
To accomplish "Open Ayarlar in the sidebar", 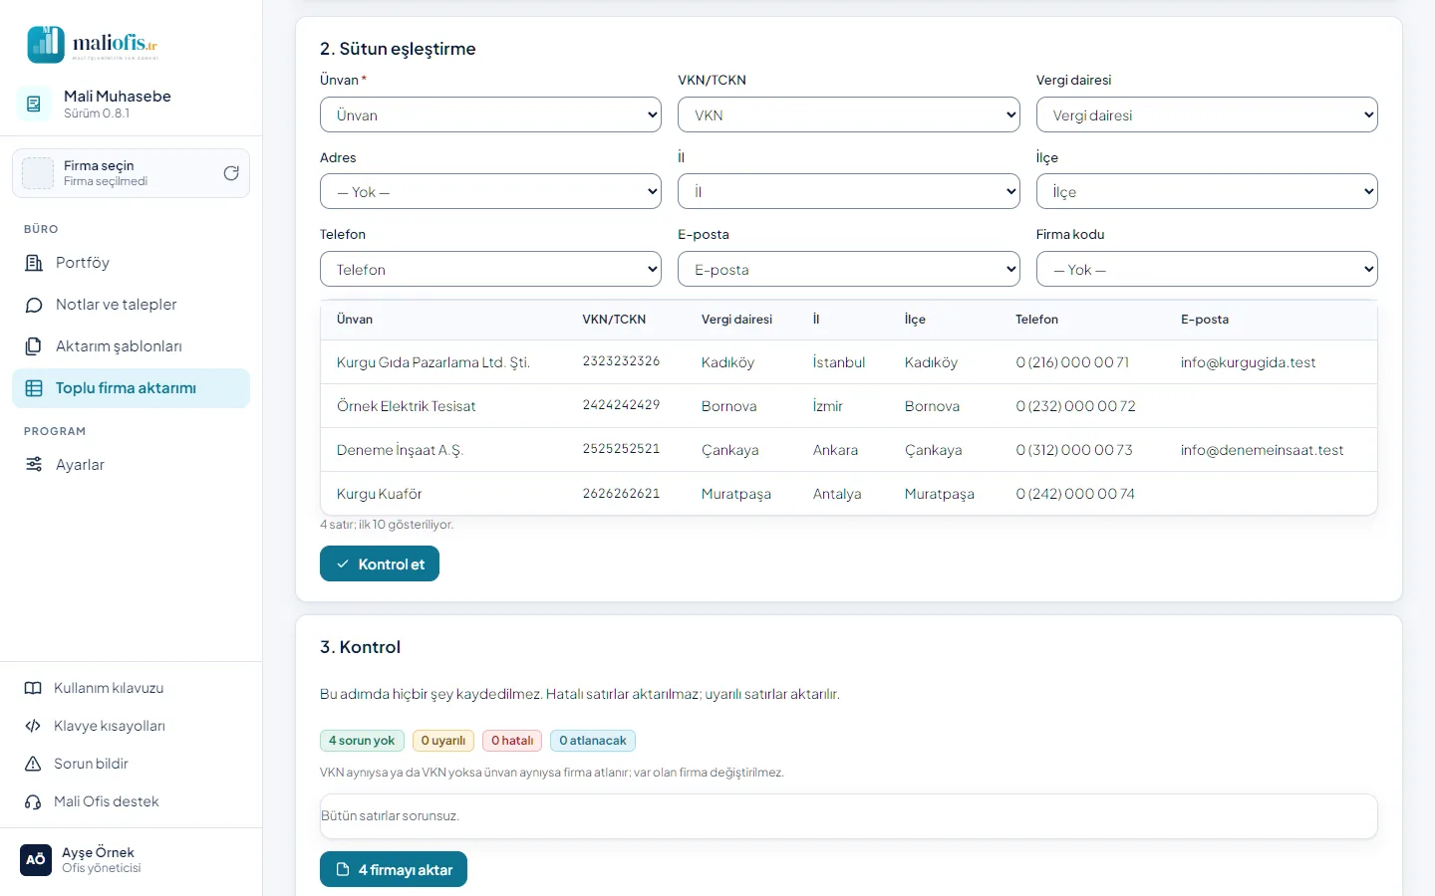I will [x=131, y=465].
